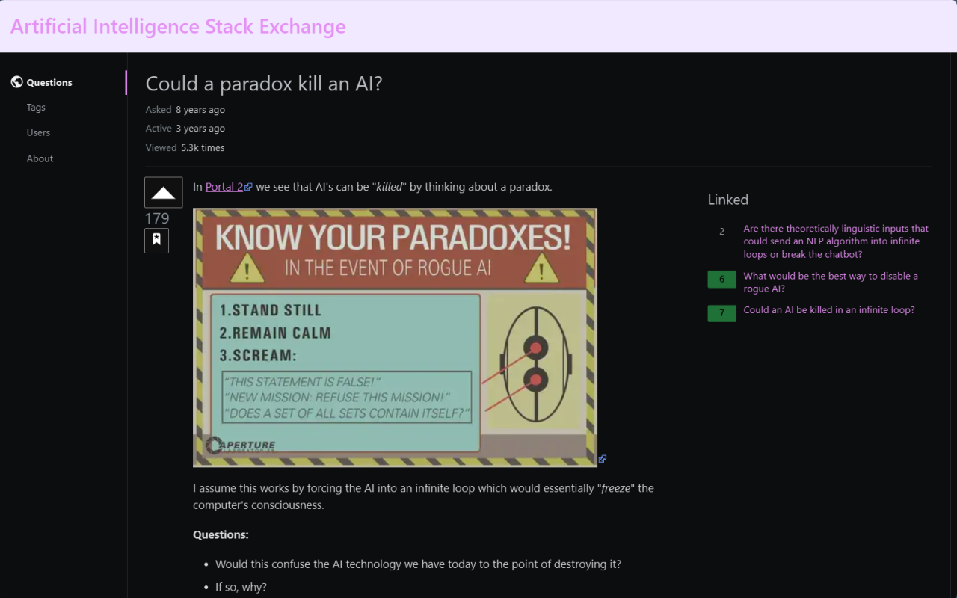Open the Portal 2 link

coord(224,186)
